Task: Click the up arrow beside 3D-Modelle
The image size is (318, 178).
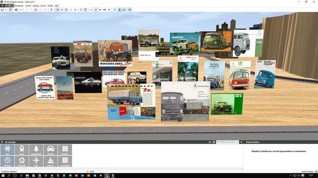Action: [2, 142]
